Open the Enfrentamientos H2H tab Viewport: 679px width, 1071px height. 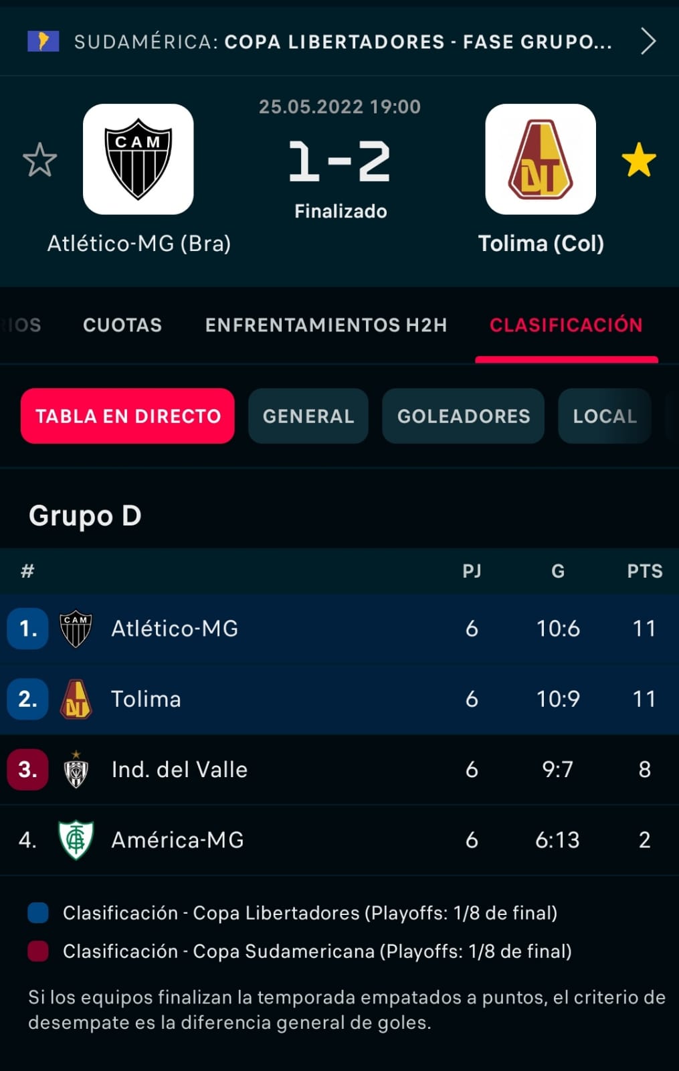tap(326, 325)
